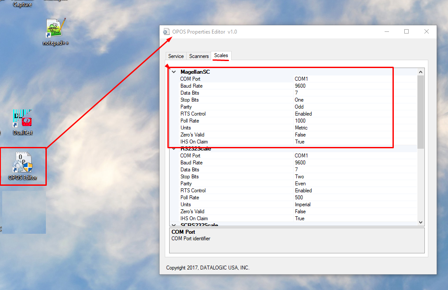Select the Scales tab
This screenshot has width=448, height=290.
click(221, 56)
